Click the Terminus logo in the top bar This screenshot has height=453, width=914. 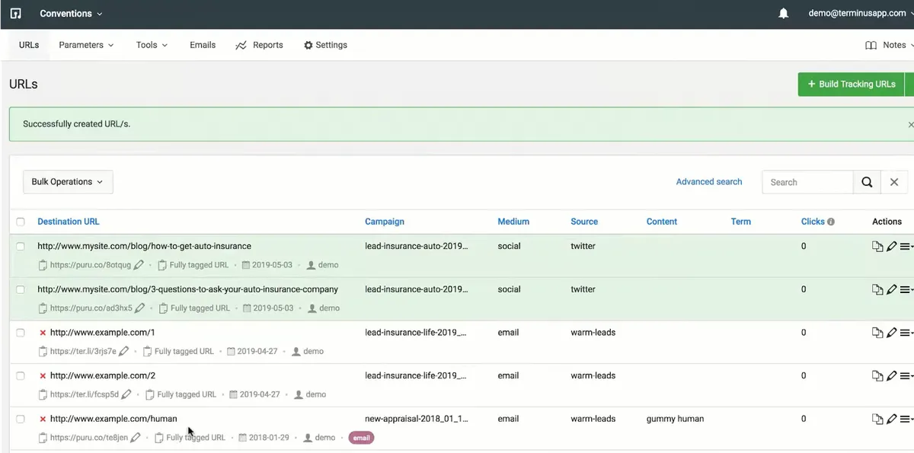point(15,14)
